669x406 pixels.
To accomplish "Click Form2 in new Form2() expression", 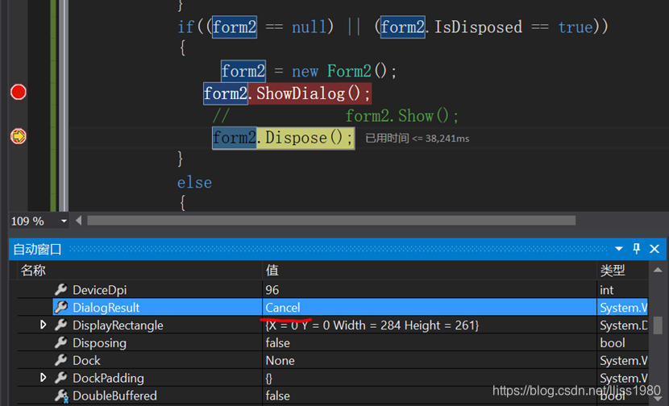I will tap(349, 71).
